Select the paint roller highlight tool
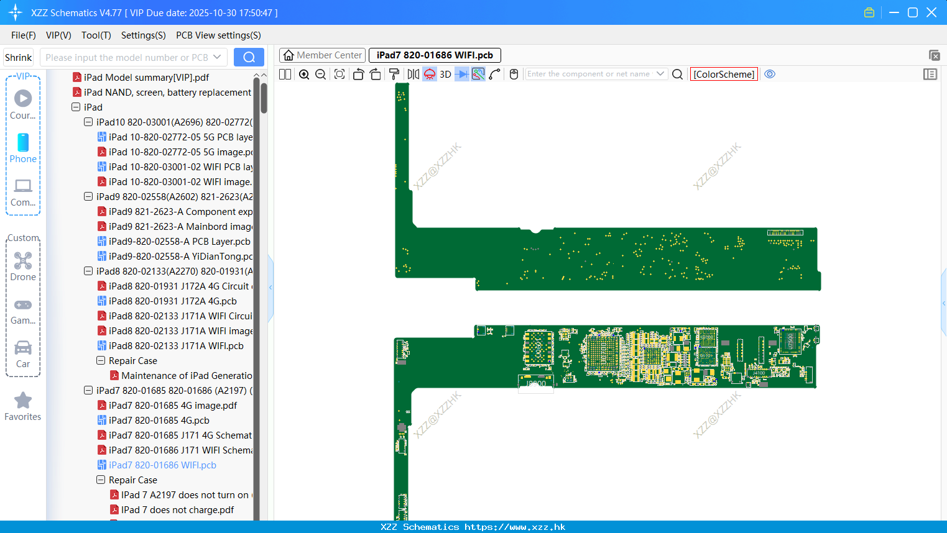This screenshot has height=533, width=947. coord(394,74)
